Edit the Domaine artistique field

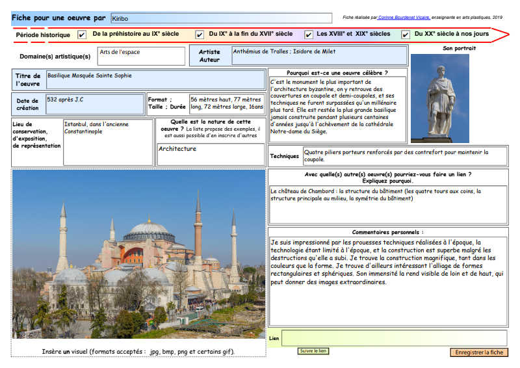141,56
